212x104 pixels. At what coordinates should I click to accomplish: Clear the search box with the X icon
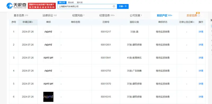click(x=114, y=6)
